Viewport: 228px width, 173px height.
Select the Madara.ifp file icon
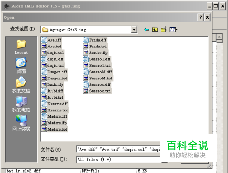tap(44, 123)
